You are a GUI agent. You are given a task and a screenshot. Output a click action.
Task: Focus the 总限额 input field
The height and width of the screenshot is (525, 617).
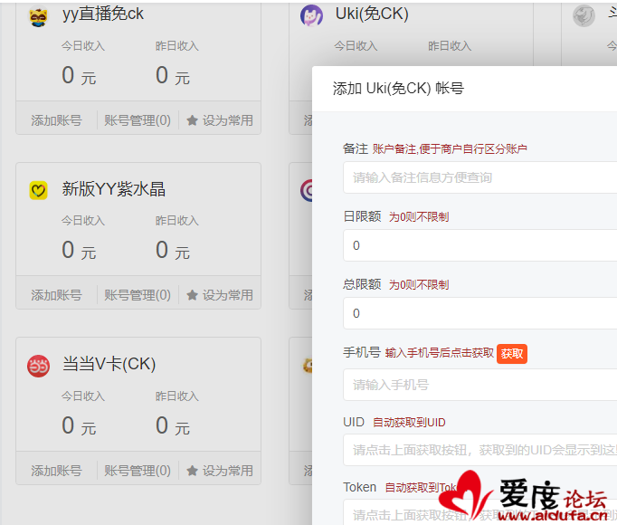click(480, 313)
